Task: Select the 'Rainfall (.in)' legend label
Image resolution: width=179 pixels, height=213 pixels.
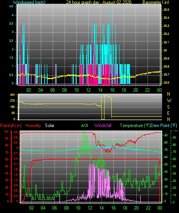Action: pyautogui.click(x=11, y=125)
